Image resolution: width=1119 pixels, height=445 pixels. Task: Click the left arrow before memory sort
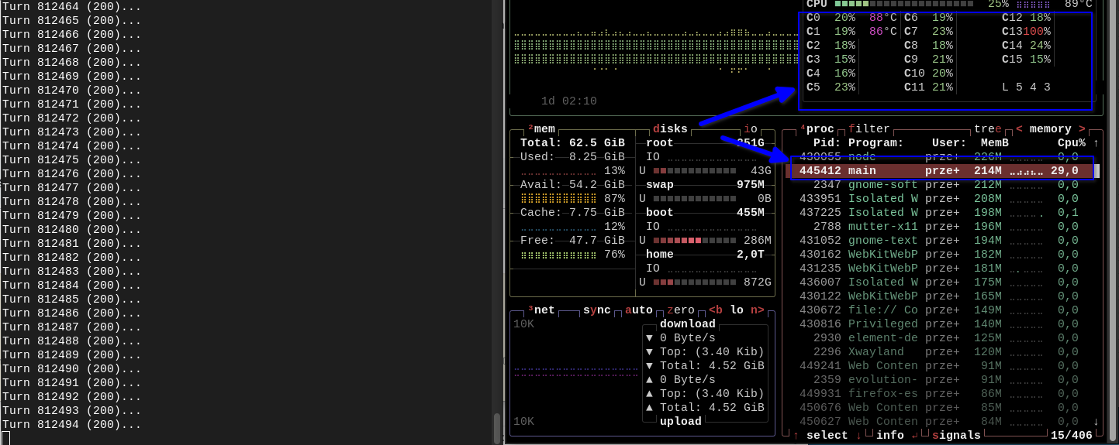pyautogui.click(x=1019, y=129)
